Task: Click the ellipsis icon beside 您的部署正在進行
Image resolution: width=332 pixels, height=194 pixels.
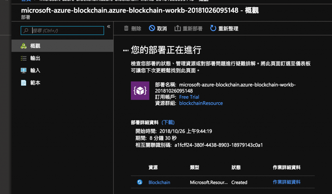Action: [x=126, y=50]
